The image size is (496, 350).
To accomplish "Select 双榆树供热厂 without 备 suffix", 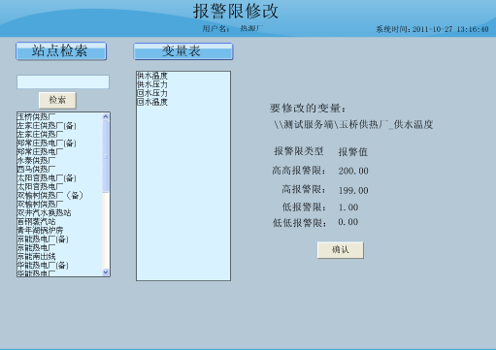I will coord(40,204).
